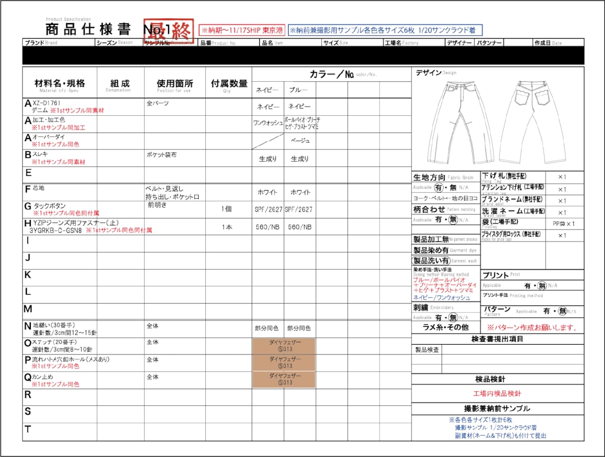Select circled 無 in the パターン section
This screenshot has height=457, width=605.
pyautogui.click(x=562, y=311)
